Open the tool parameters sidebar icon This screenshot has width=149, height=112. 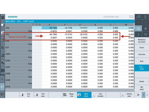tap(3, 25)
